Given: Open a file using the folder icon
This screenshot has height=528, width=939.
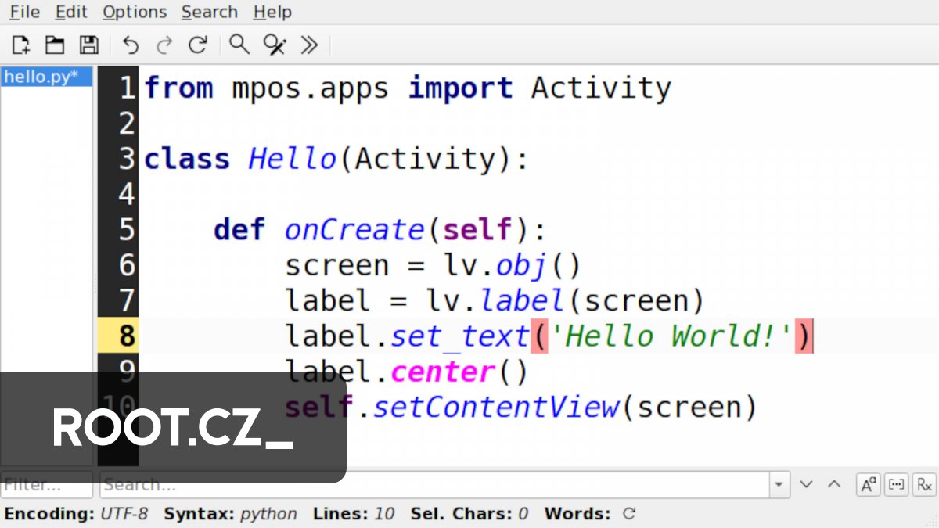Looking at the screenshot, I should coord(54,45).
